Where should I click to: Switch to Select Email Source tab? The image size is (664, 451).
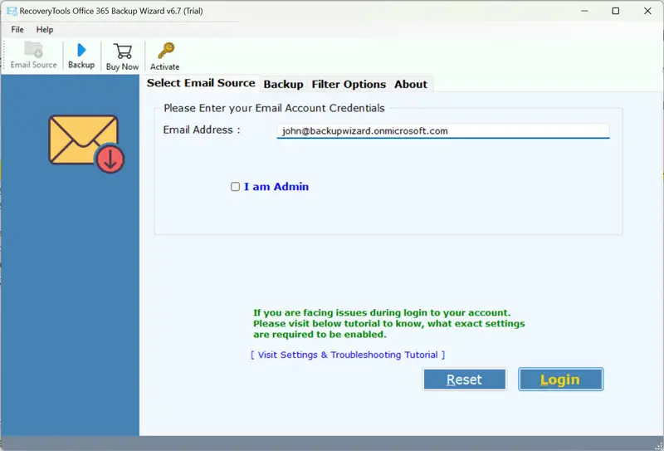coord(201,83)
